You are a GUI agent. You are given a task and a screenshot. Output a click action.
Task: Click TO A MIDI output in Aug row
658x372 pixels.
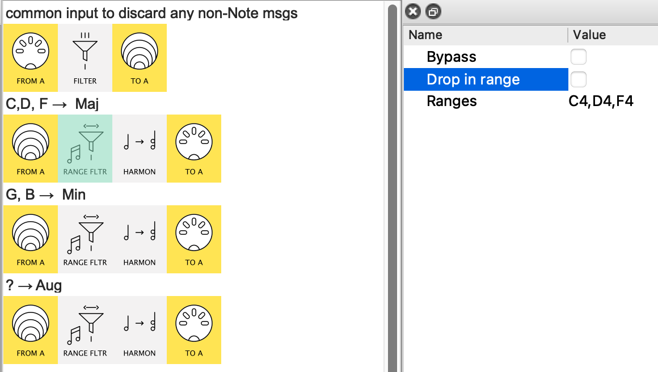point(194,330)
